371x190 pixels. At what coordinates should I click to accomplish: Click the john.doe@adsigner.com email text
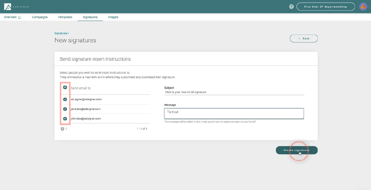[86, 118]
